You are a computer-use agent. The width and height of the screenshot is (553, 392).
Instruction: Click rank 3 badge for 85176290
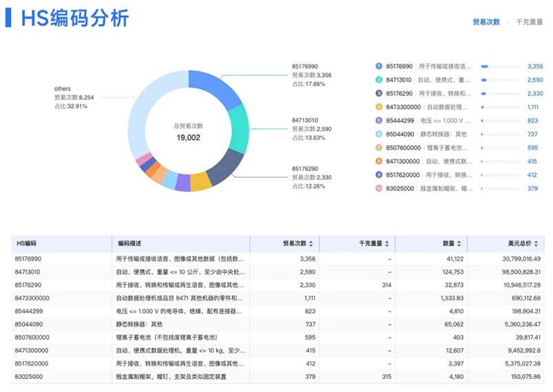coord(379,93)
